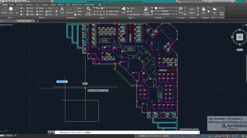The height and width of the screenshot is (138, 247).
Task: Click Create block button
Action: pyautogui.click(x=130, y=8)
